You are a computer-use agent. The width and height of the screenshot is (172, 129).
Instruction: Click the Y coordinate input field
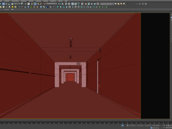141,125
